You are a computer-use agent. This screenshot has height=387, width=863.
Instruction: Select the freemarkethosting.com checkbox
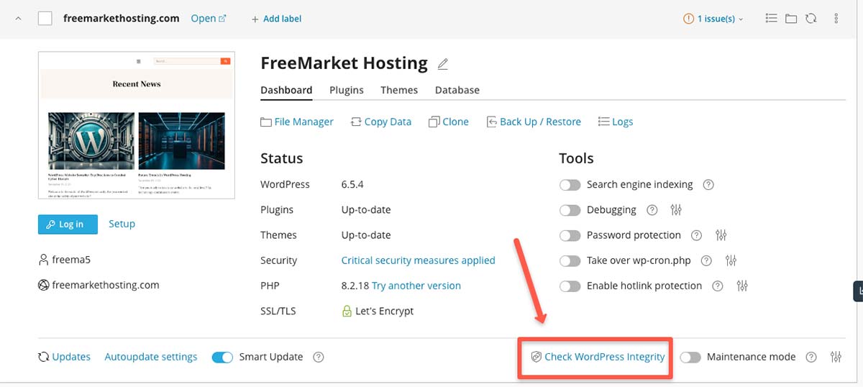(45, 19)
